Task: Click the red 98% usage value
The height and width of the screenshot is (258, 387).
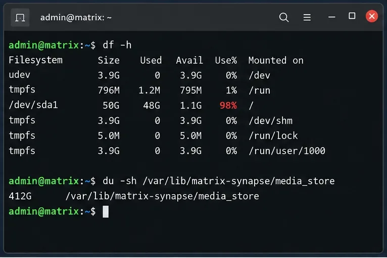Action: 228,106
